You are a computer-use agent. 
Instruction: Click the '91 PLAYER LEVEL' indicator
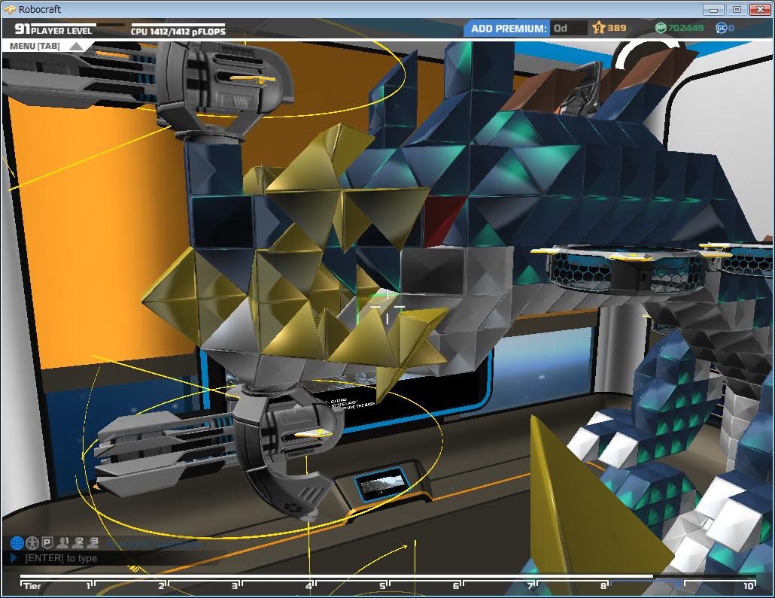click(x=53, y=29)
